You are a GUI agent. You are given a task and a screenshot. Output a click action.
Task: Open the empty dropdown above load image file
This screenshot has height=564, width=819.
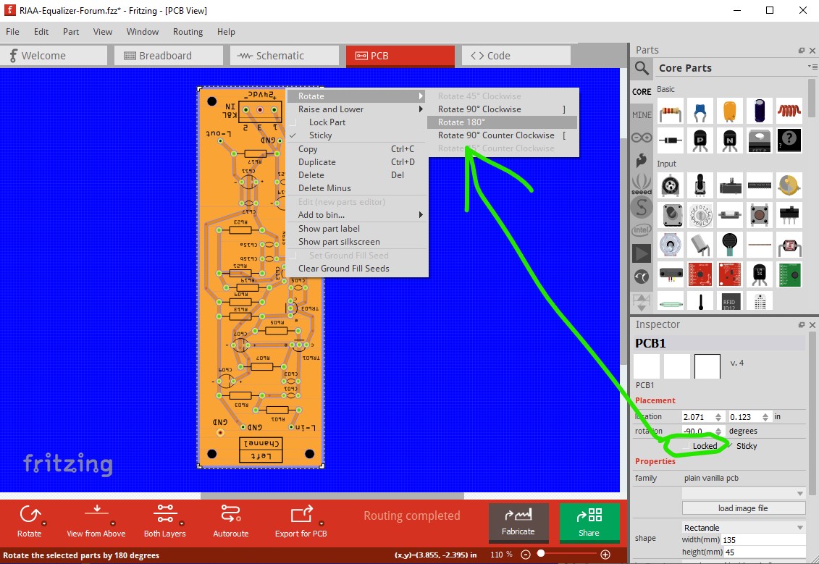pos(744,494)
